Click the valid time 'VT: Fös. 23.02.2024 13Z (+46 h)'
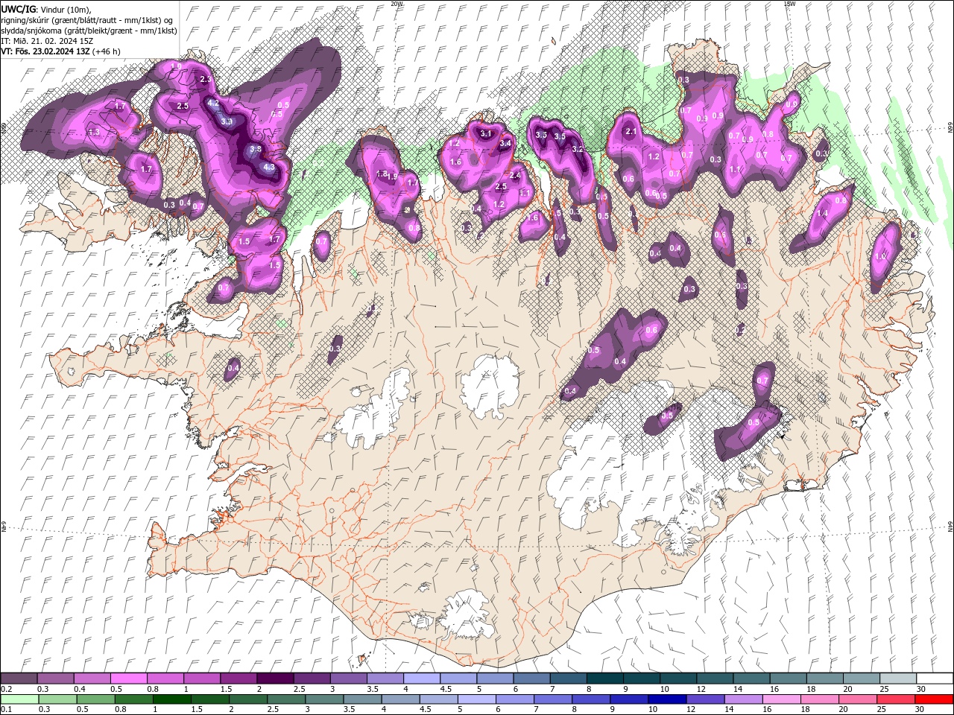 click(60, 51)
